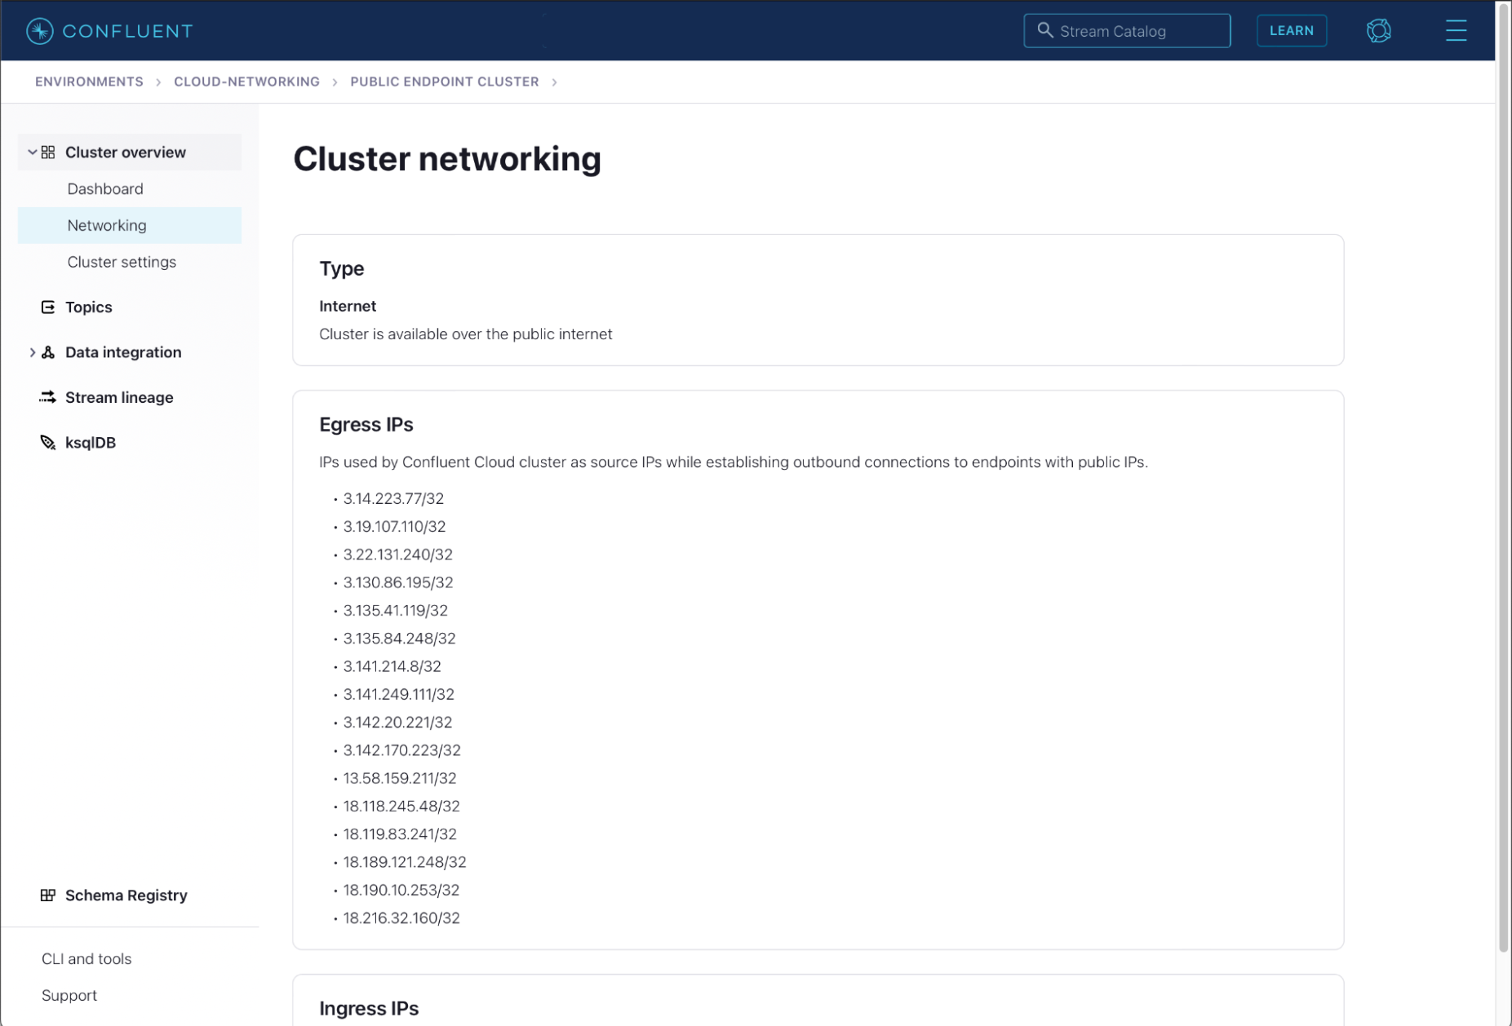Click egress IP 3.135.41.119/32

(395, 611)
